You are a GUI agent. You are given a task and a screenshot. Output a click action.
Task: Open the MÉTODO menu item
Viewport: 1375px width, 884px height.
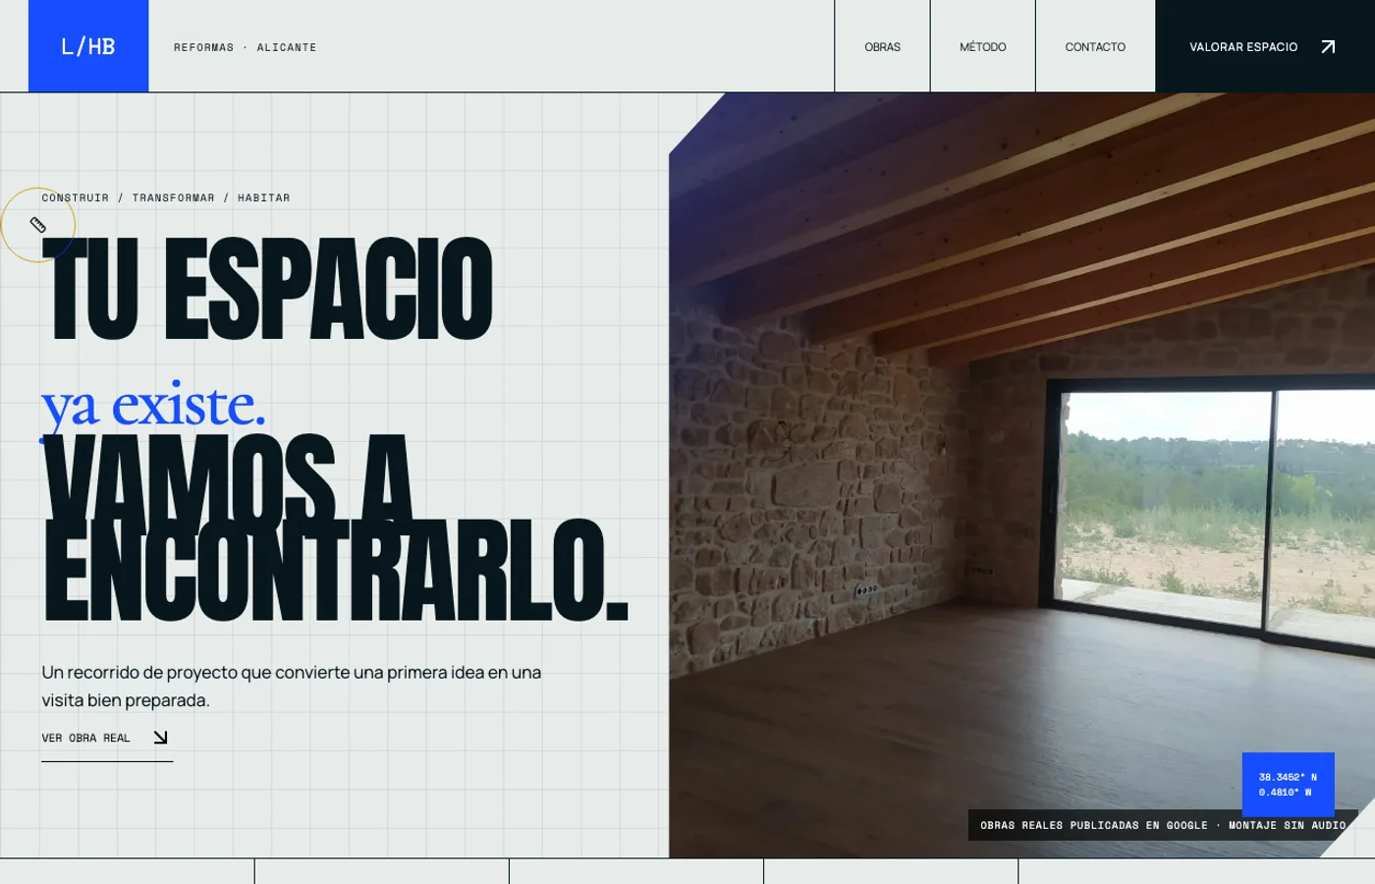click(982, 46)
